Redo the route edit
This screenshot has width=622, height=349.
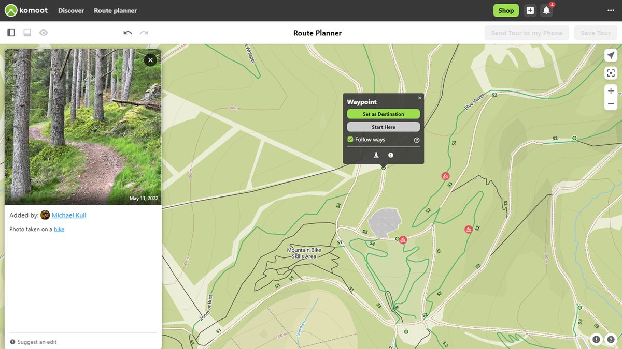(144, 32)
